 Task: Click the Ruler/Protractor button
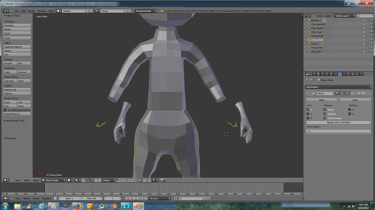click(17, 114)
